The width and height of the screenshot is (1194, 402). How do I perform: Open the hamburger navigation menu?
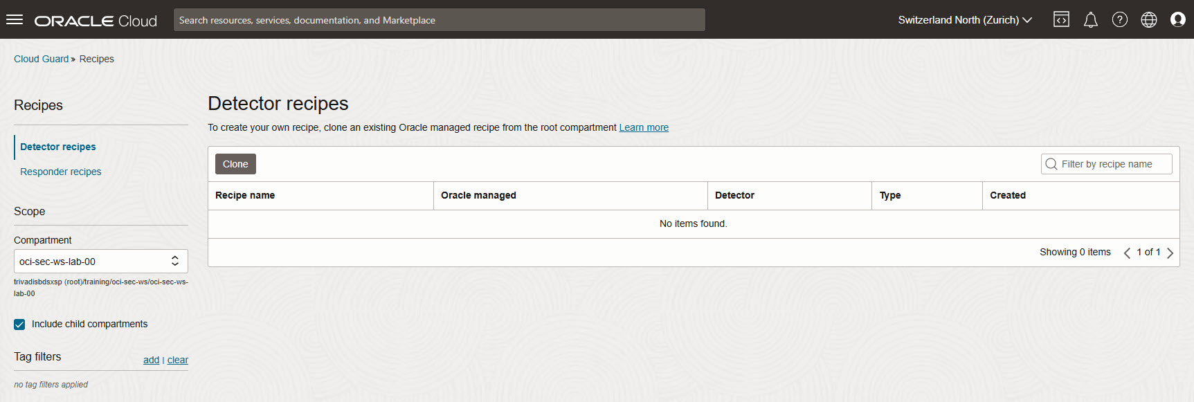click(x=15, y=19)
